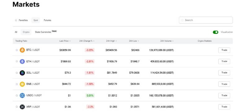Open BNB / USDT pair name
Viewport: 248px width, 112px height.
click(x=33, y=84)
